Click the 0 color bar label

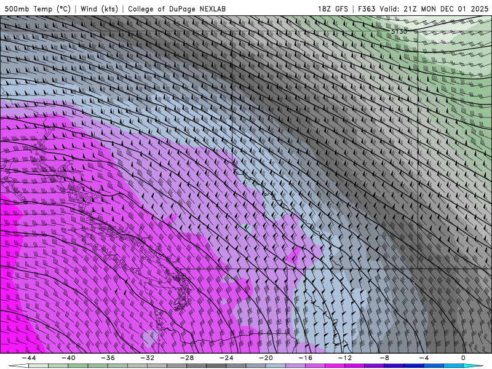pos(463,358)
